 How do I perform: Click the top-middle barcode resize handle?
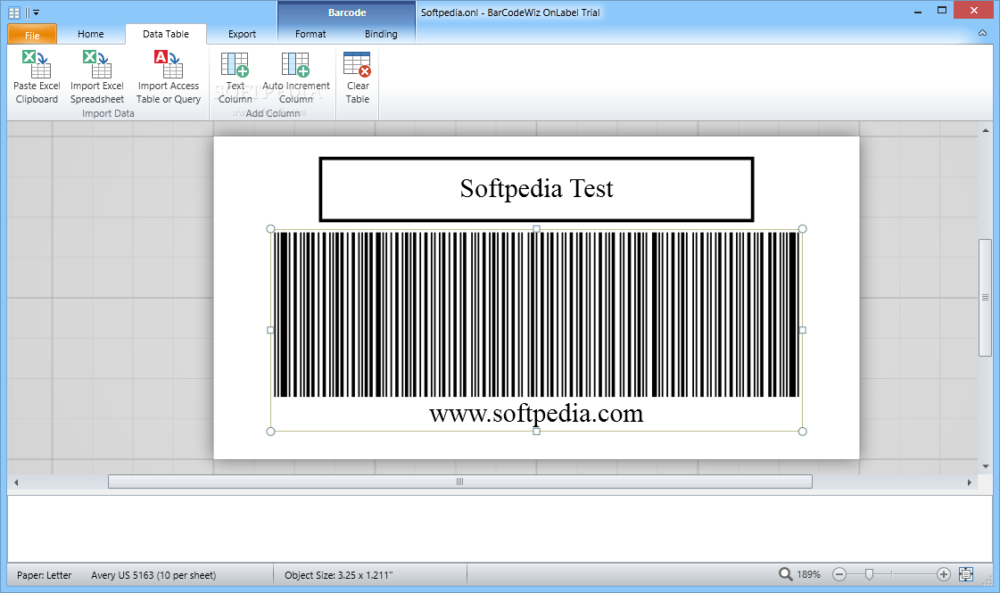[536, 229]
